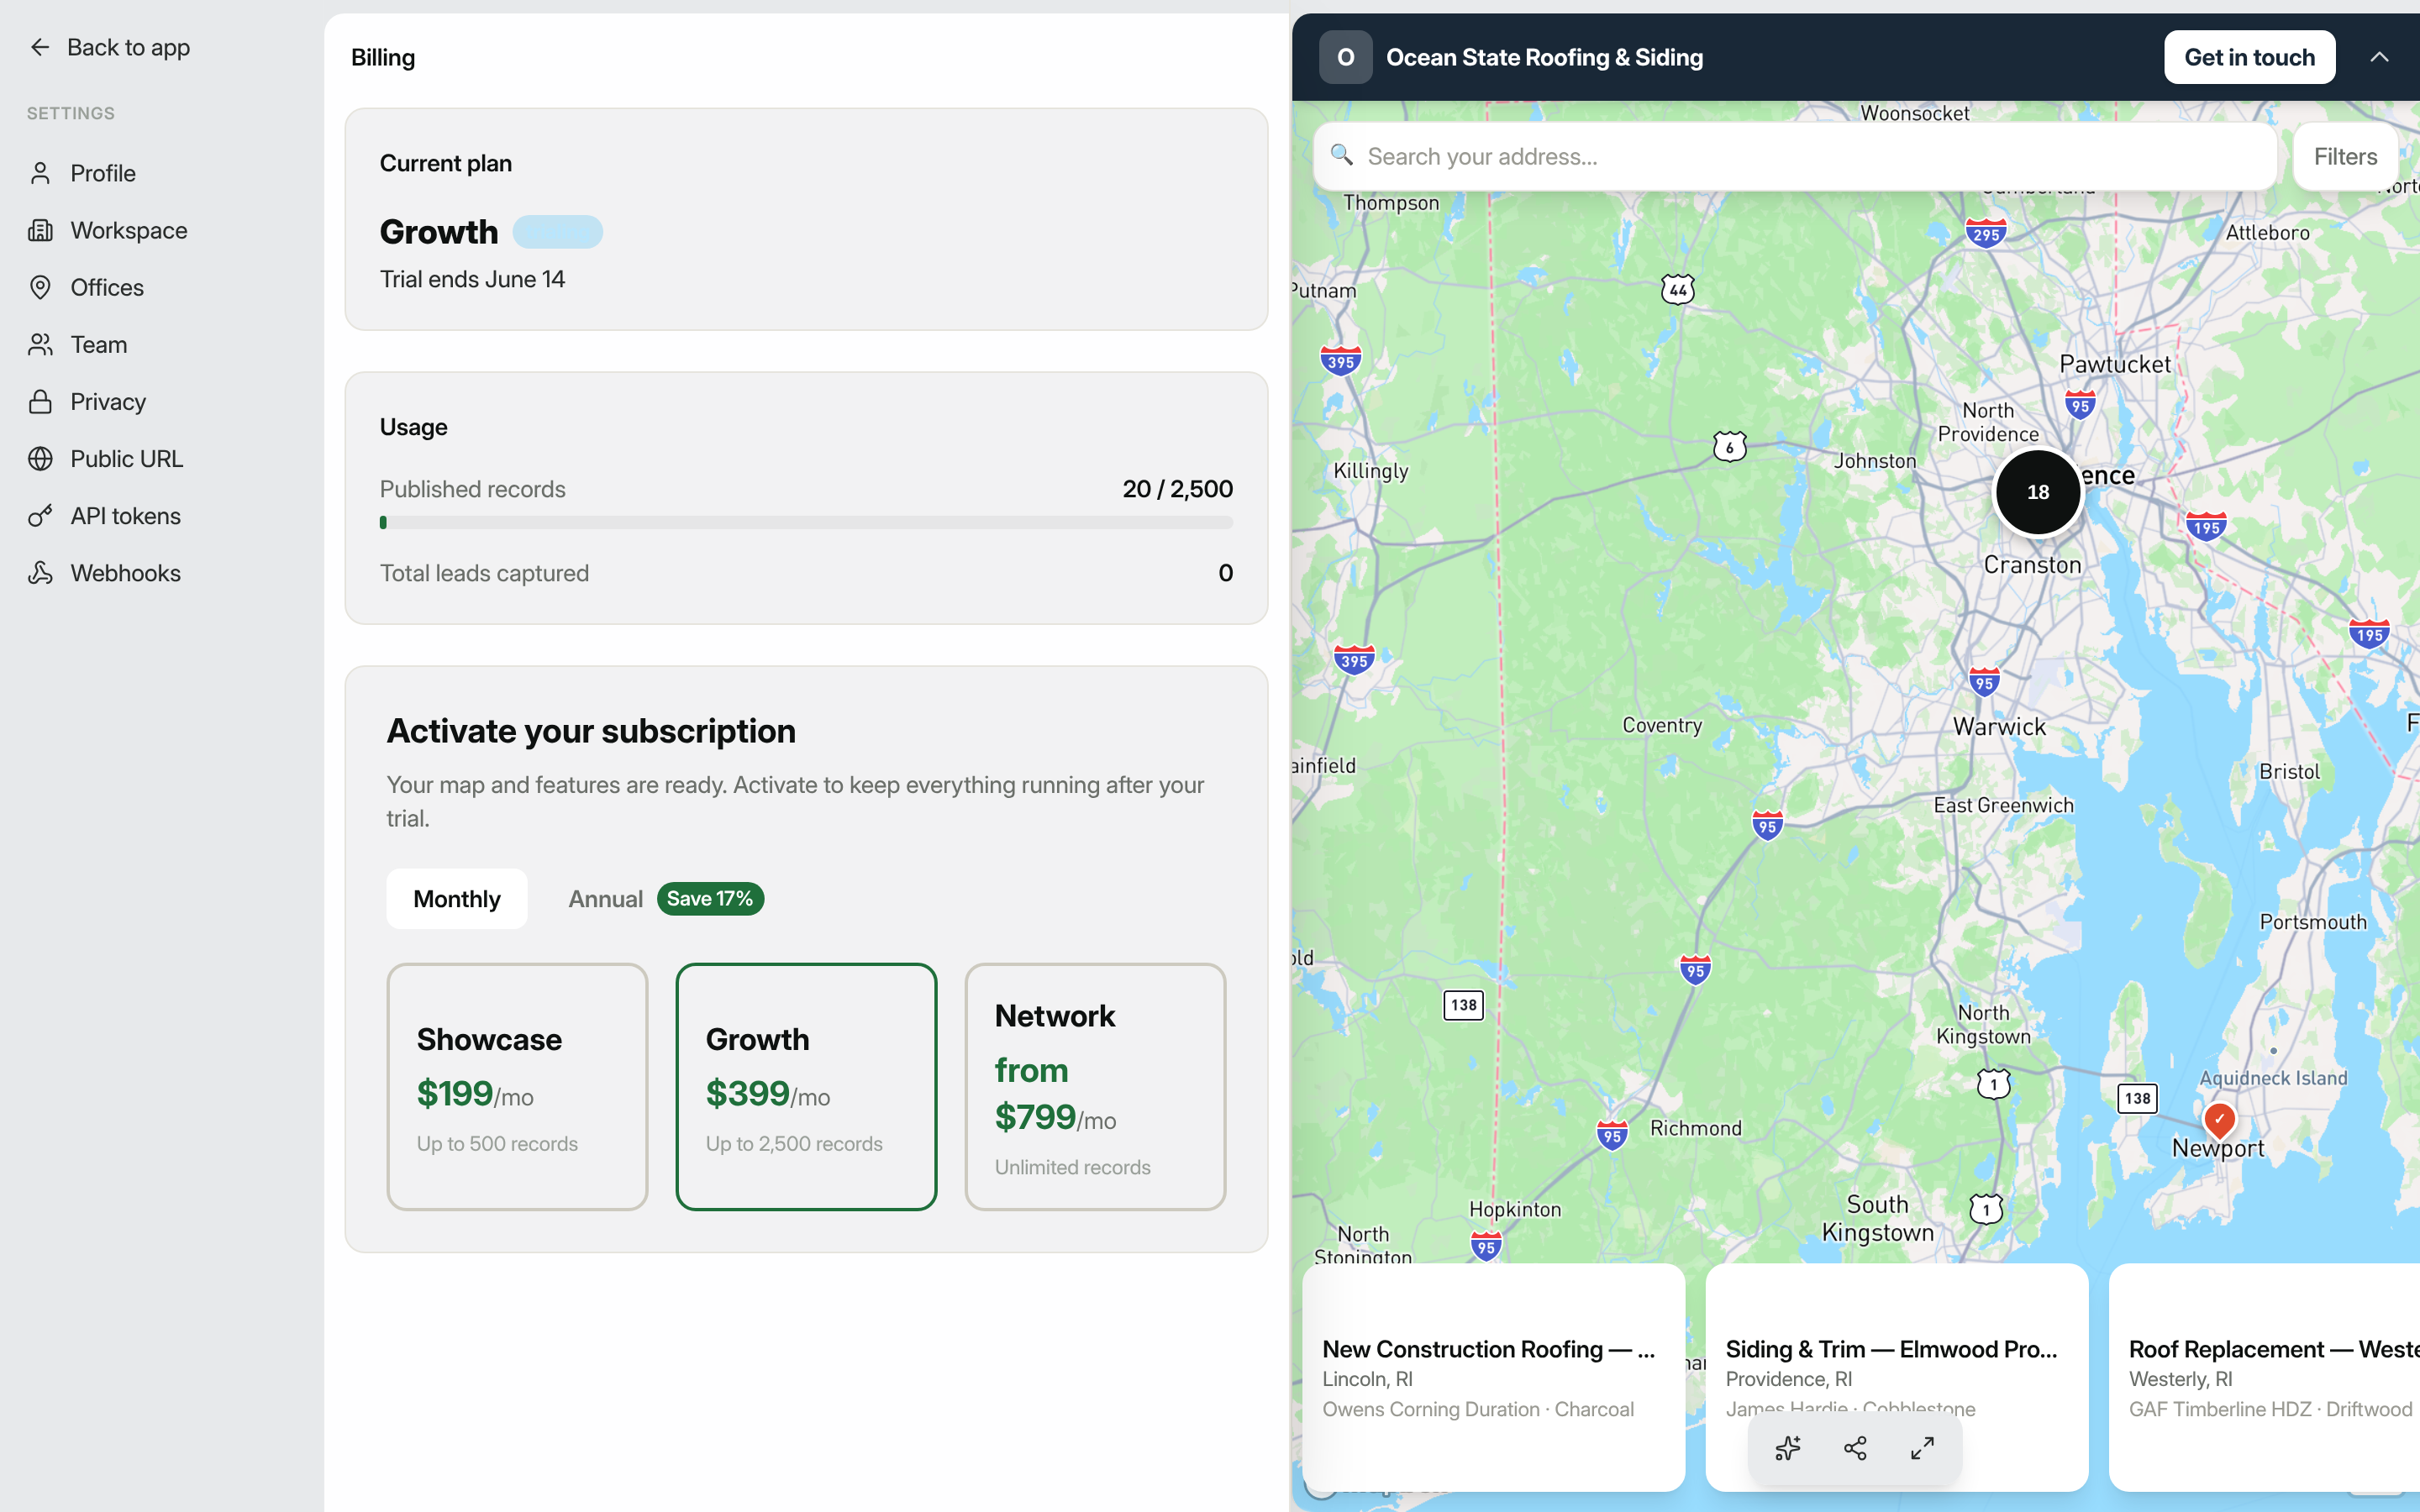
Task: Focus the Search your address field
Action: (x=1795, y=156)
